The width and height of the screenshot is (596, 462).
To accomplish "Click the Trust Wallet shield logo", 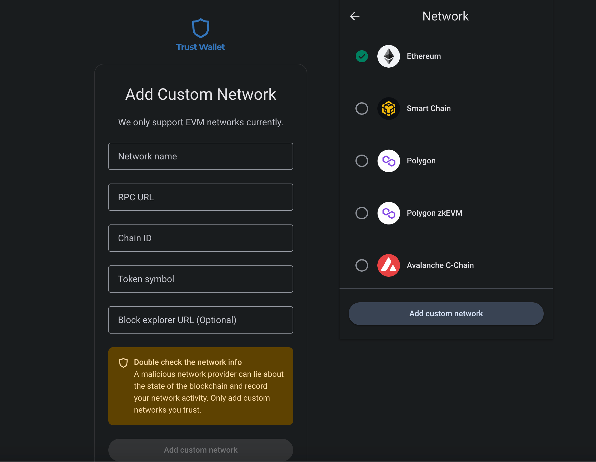I will pyautogui.click(x=200, y=28).
